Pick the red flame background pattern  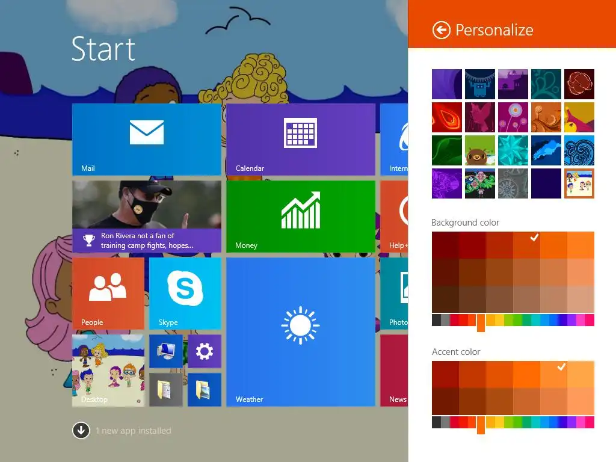447,117
